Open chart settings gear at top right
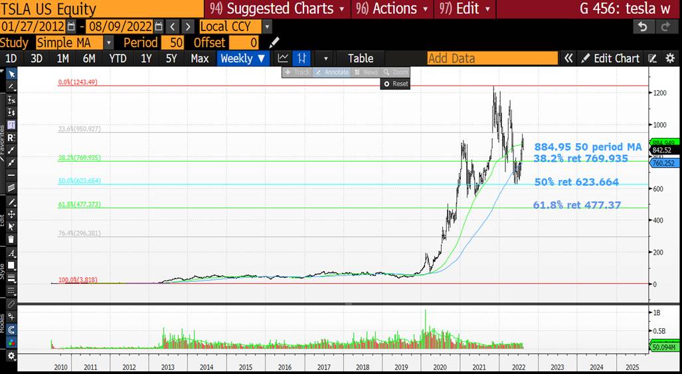Screen dimensions: 682x374 point(670,58)
